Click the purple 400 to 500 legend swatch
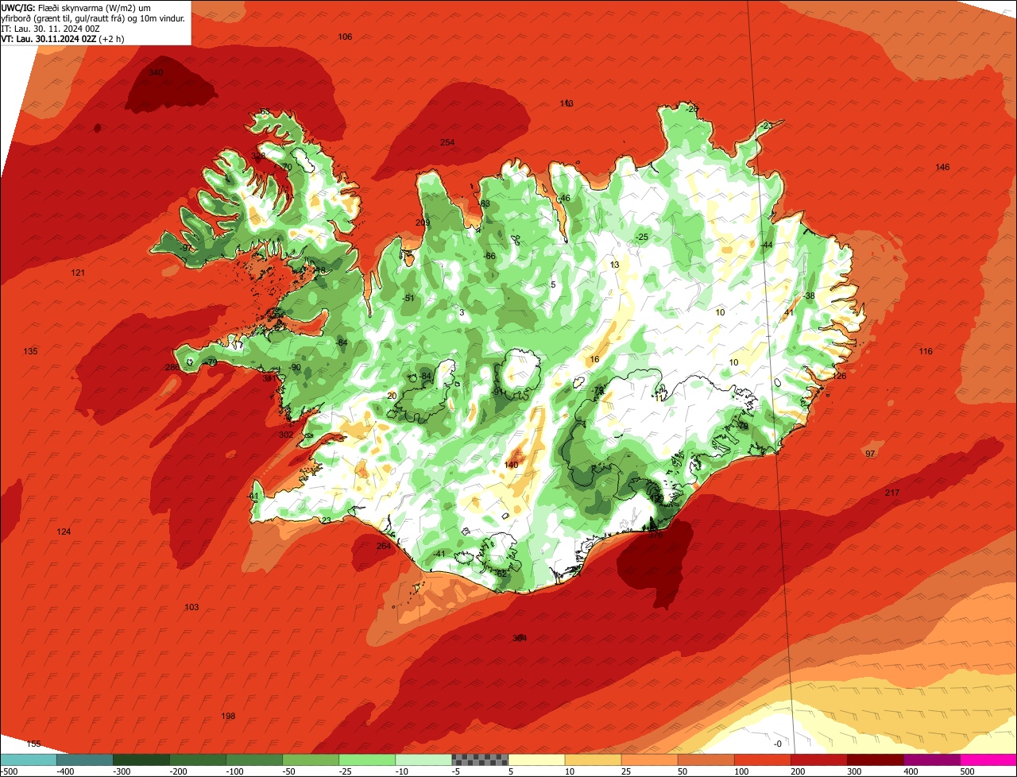Screen dimensions: 1017x777 tap(931, 760)
